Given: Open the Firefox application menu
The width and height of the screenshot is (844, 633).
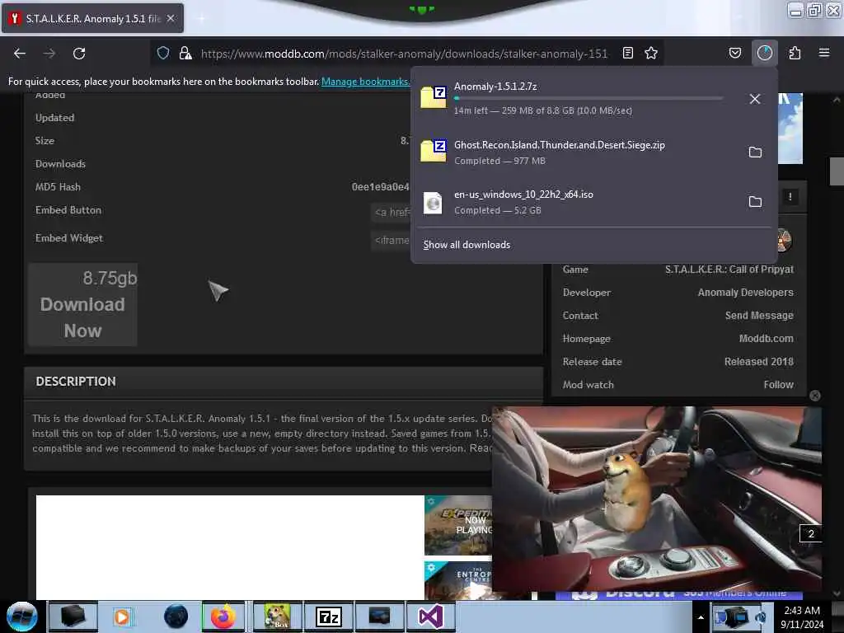Looking at the screenshot, I should click(x=824, y=53).
